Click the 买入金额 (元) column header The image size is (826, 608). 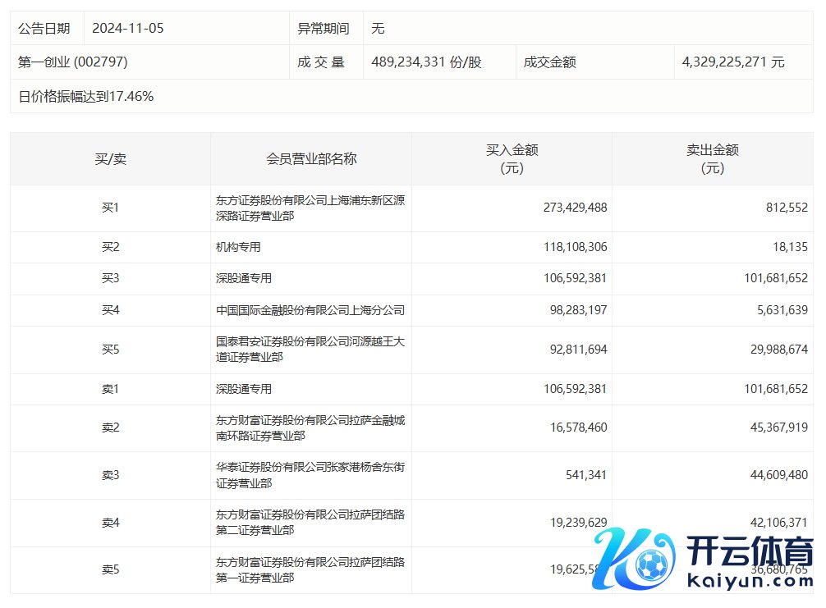tap(512, 159)
